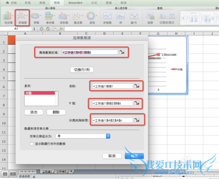Click range picker beside the Name field
The image size is (219, 179).
point(137,86)
